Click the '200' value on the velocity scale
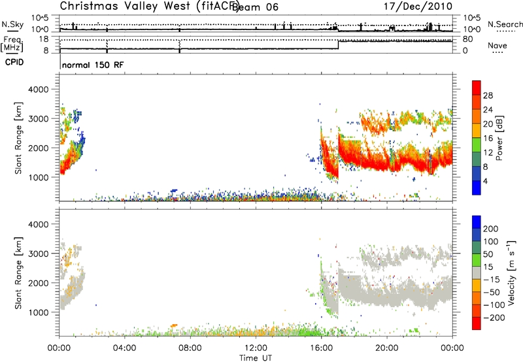The width and height of the screenshot is (523, 362). [x=491, y=229]
